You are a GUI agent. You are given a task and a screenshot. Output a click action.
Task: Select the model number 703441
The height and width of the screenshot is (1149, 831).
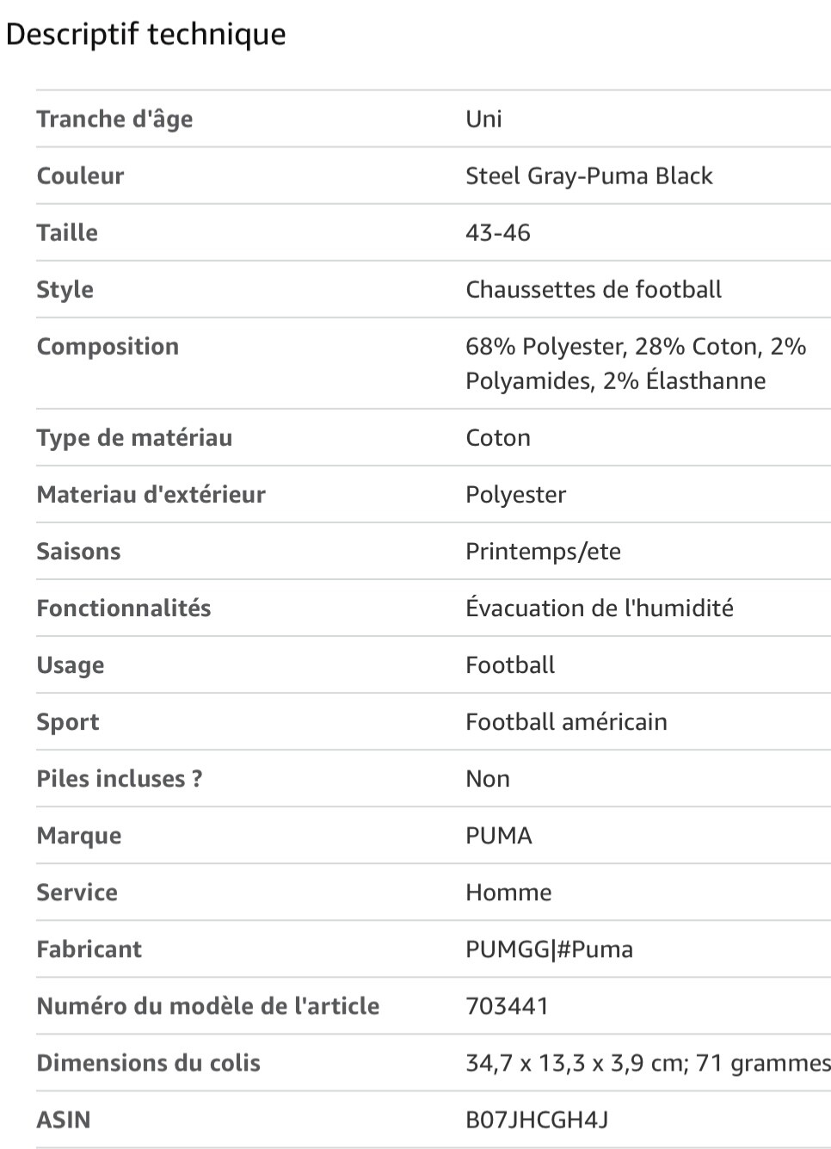pyautogui.click(x=507, y=1005)
